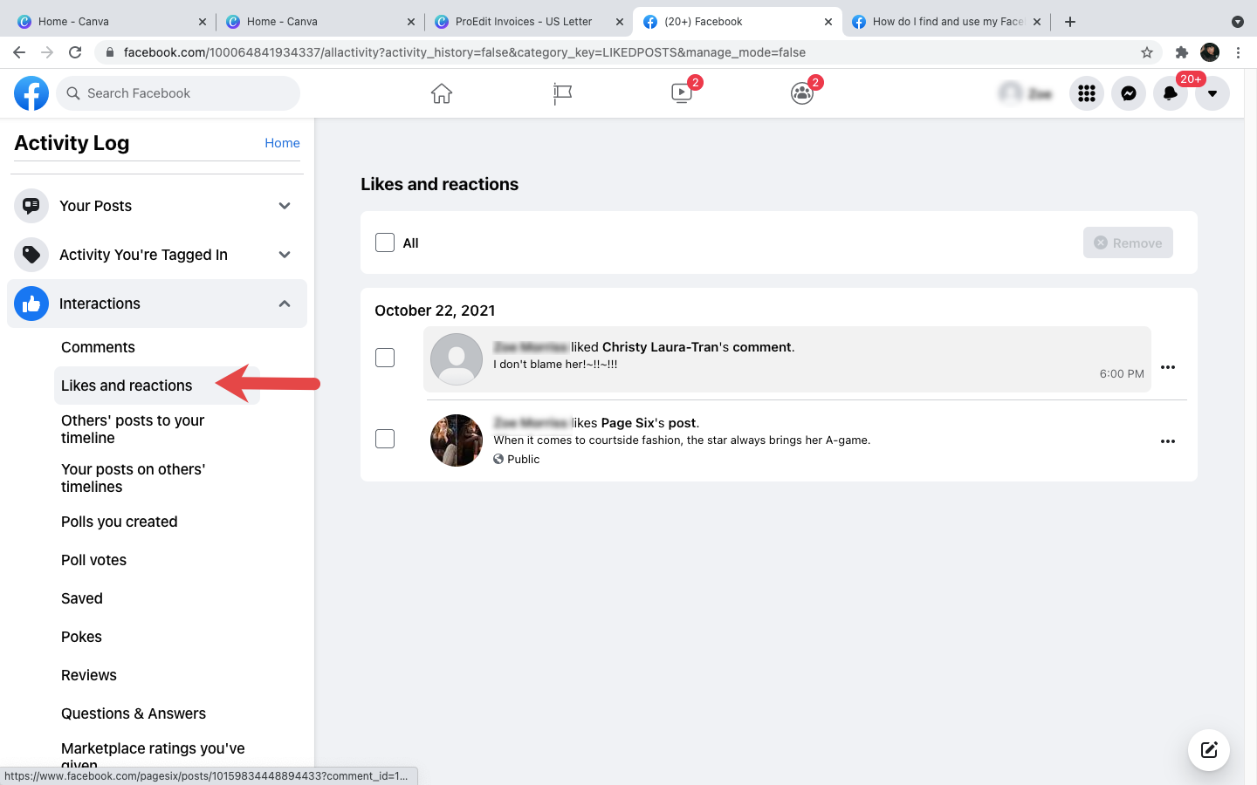Open the Home link in Activity Log

click(282, 142)
